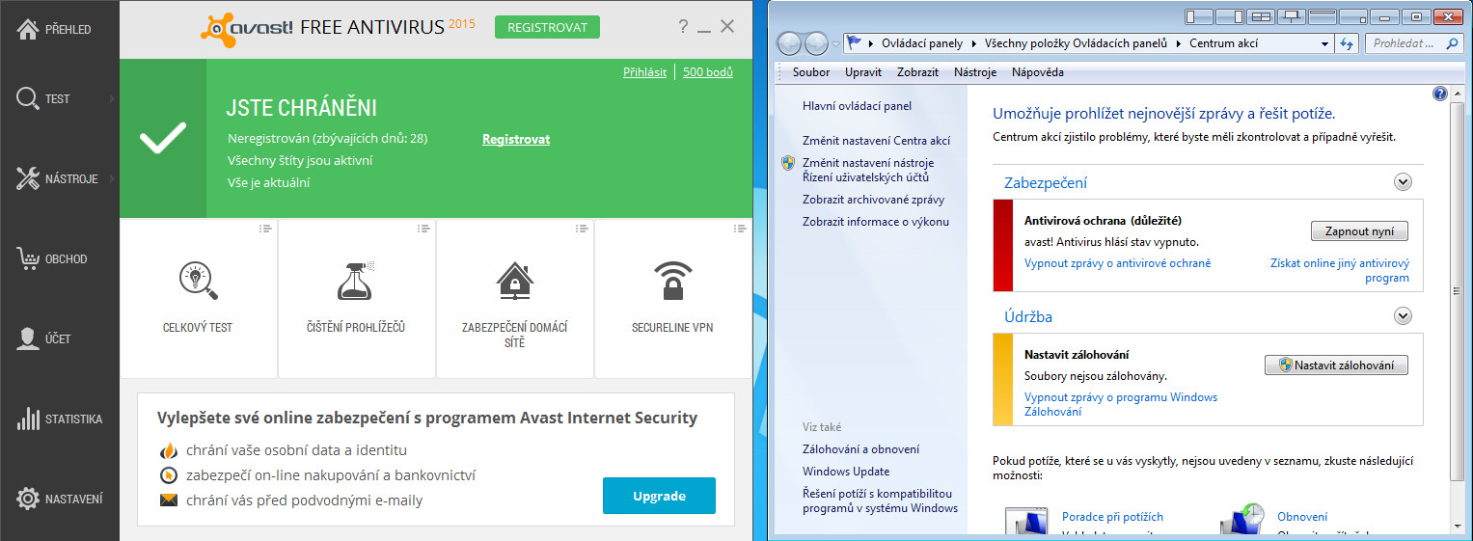
Task: Go to Obchod shopping cart icon
Action: coord(27,258)
